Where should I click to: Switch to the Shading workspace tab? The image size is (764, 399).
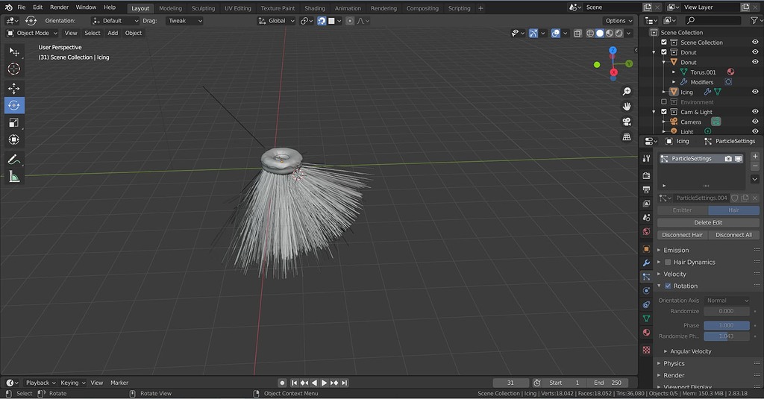(x=315, y=8)
